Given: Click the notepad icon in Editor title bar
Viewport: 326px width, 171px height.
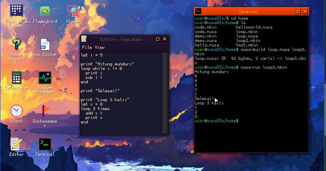Looking at the screenshot, I should pyautogui.click(x=84, y=39).
